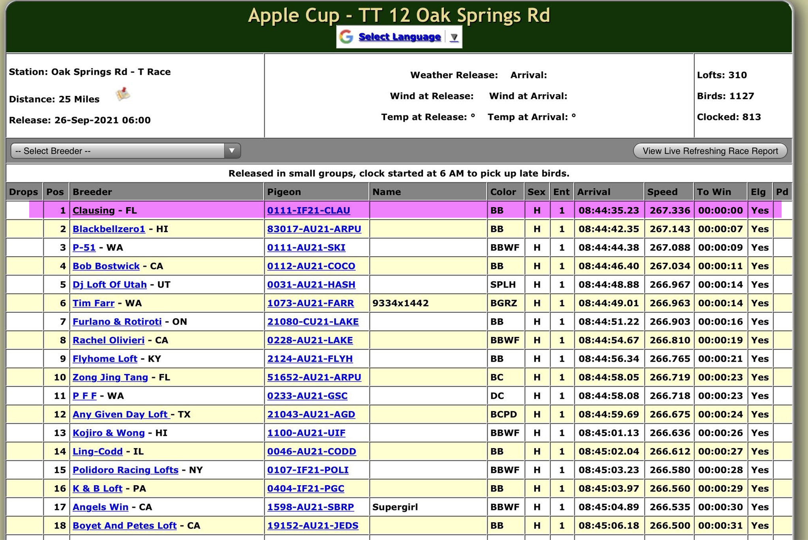Screen dimensions: 808x540
Task: Click pigeon 1598-AU21-SBRP link
Action: (310, 507)
